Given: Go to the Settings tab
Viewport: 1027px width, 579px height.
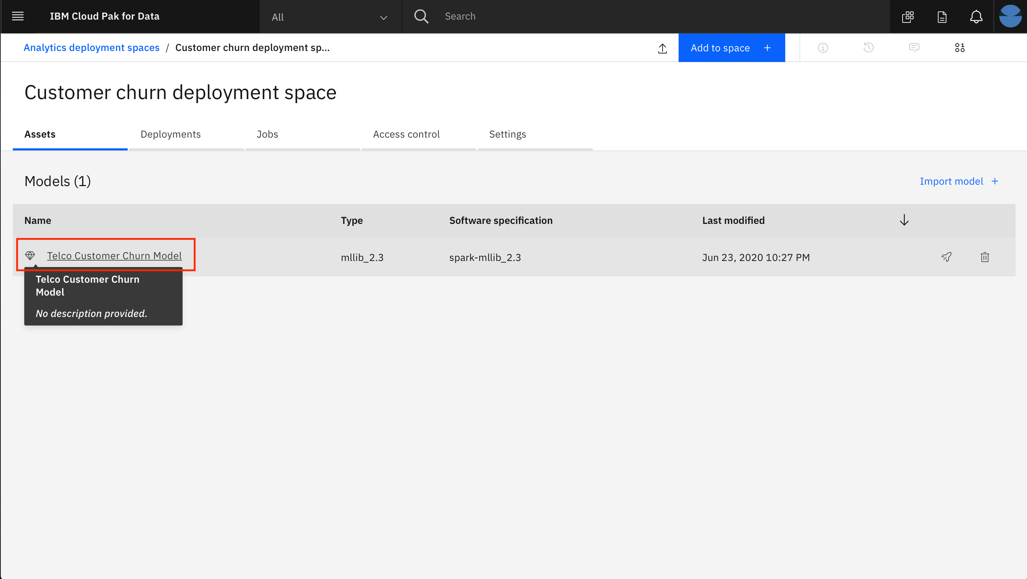Looking at the screenshot, I should [x=507, y=134].
